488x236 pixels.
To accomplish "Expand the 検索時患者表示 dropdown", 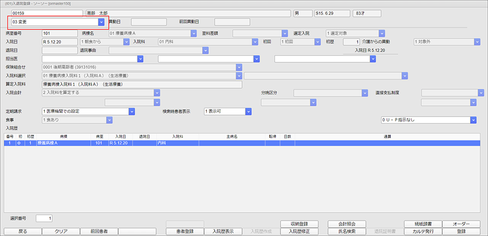I will coord(248,111).
